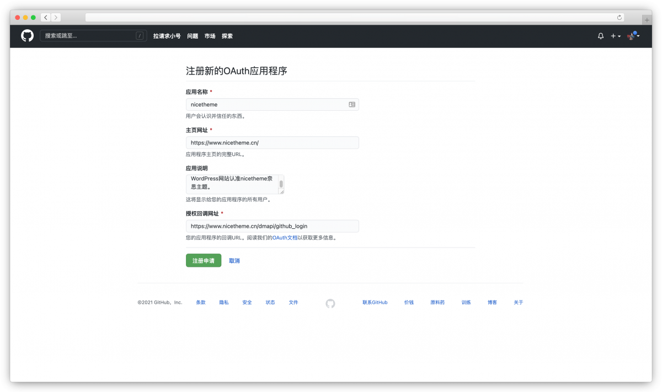
Task: Open the user avatar menu
Action: point(633,36)
